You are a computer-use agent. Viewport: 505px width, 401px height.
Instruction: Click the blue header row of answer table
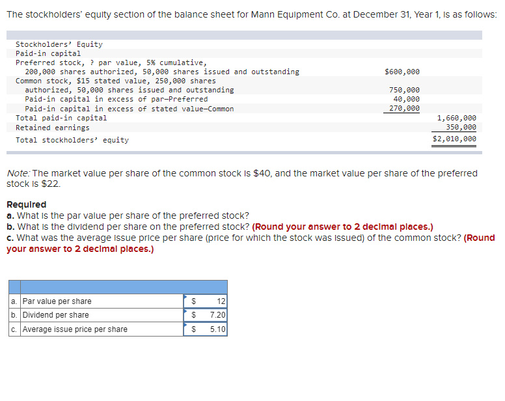click(118, 287)
